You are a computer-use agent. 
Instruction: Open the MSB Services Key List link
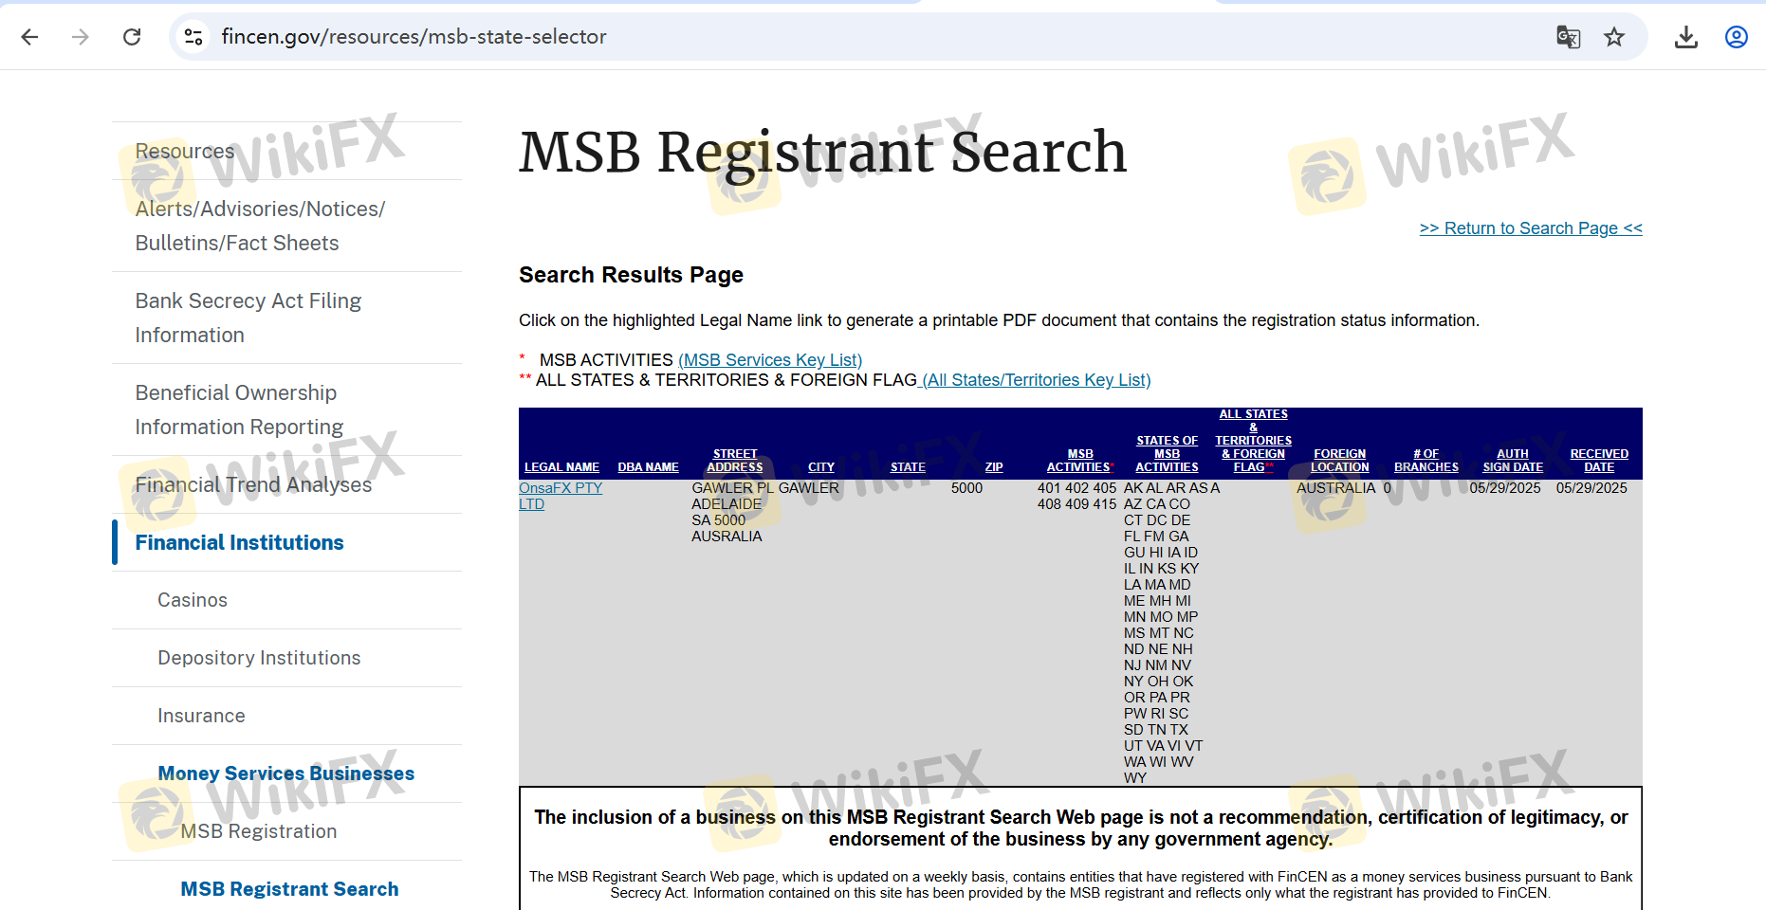tap(769, 360)
